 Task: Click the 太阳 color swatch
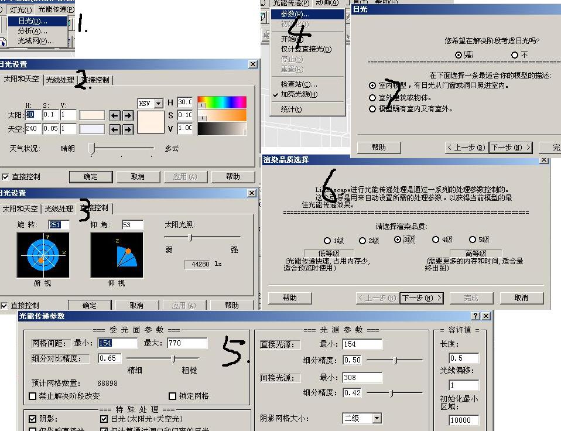[x=92, y=115]
